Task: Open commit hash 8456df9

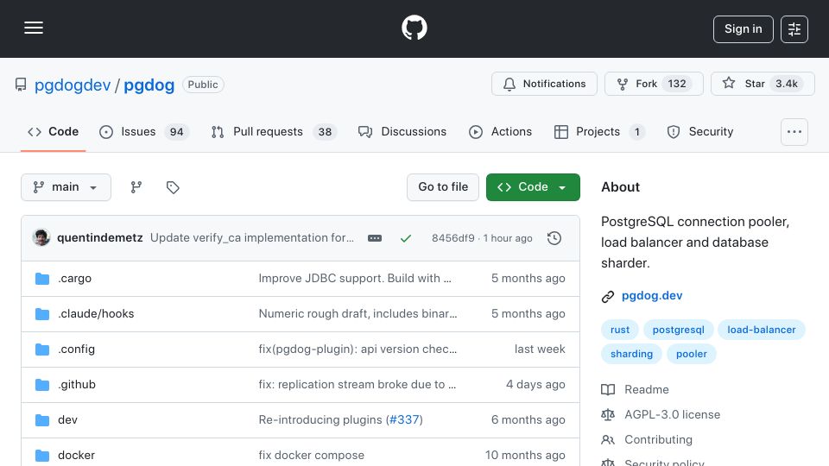Action: pos(453,238)
